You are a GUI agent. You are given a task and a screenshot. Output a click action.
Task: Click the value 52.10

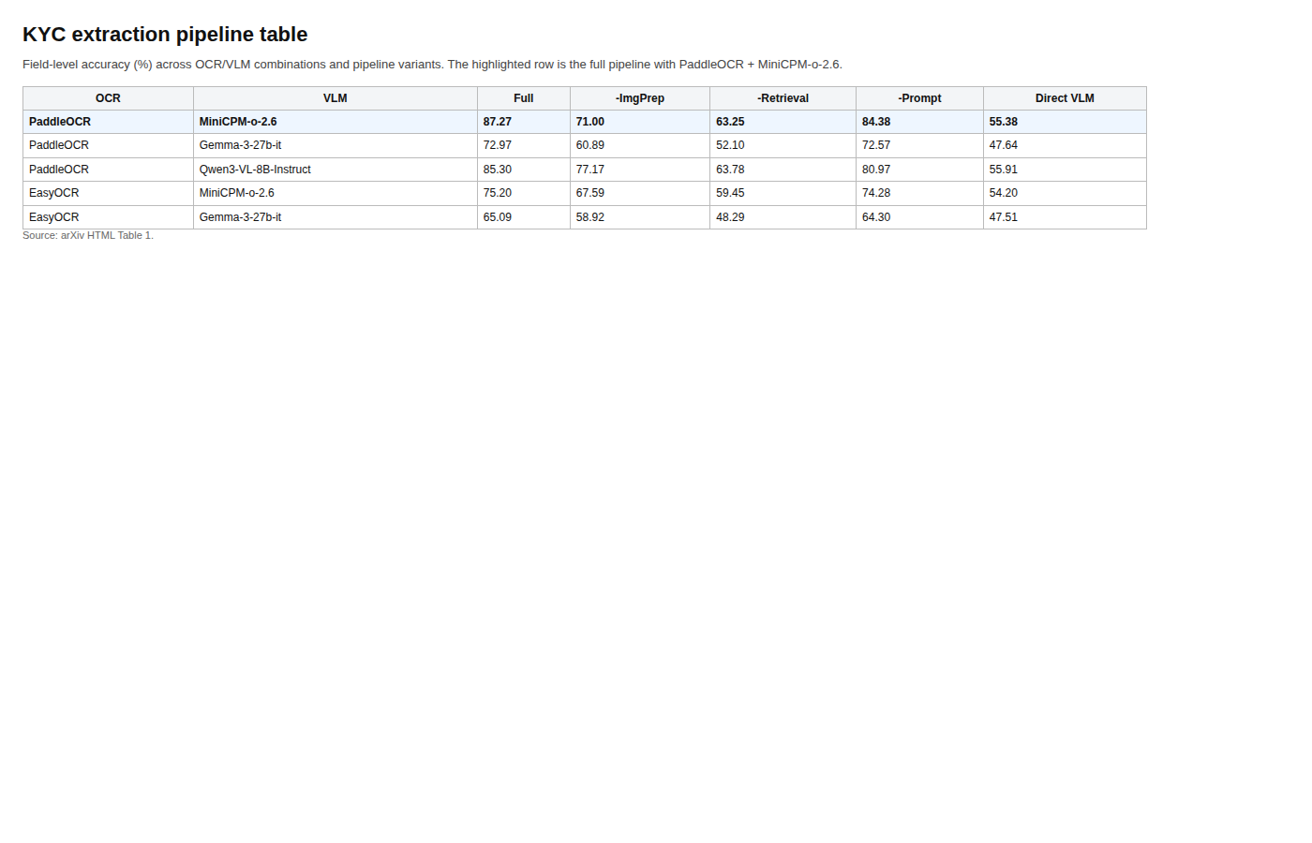pyautogui.click(x=730, y=145)
